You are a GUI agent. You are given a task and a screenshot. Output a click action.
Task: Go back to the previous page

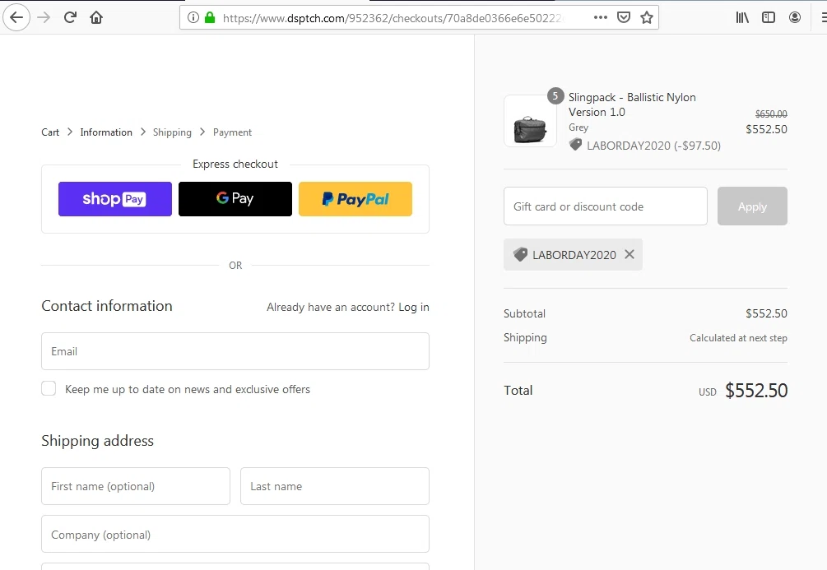[x=16, y=17]
